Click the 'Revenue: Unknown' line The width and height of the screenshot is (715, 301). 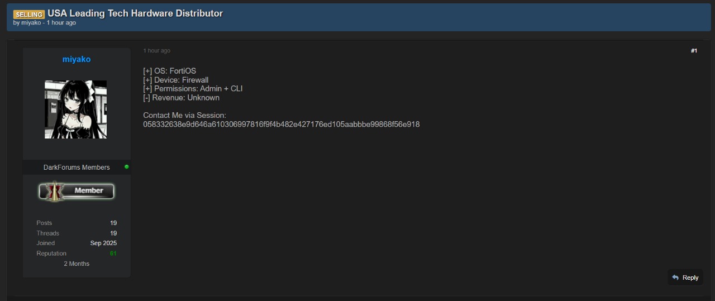coord(181,98)
